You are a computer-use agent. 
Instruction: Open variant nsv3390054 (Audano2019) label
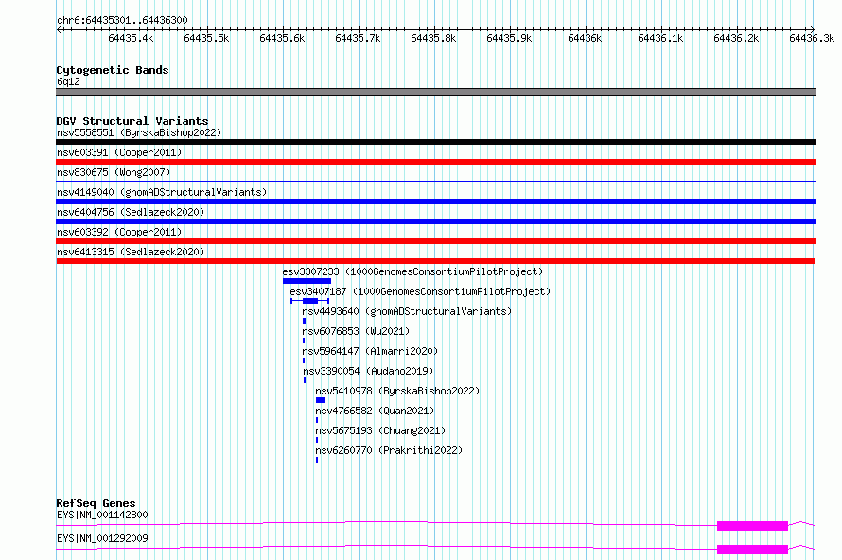[368, 371]
